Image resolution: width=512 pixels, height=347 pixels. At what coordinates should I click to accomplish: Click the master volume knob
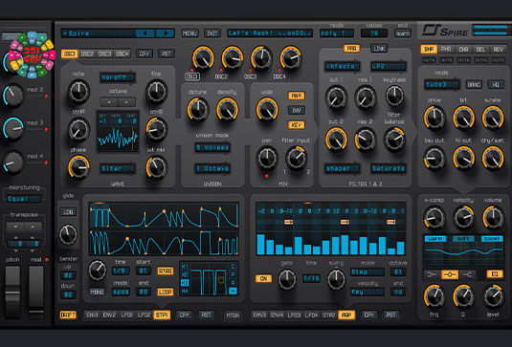[493, 218]
